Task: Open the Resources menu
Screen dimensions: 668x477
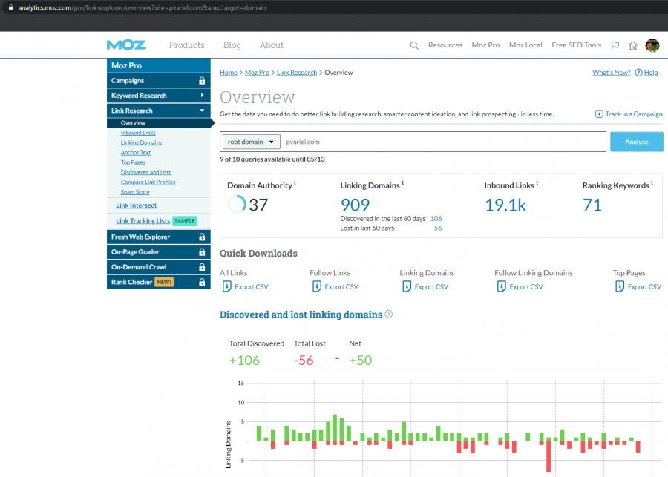Action: (445, 45)
